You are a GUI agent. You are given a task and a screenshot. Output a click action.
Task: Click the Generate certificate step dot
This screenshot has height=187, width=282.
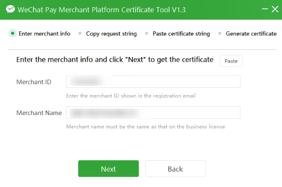tap(220, 33)
